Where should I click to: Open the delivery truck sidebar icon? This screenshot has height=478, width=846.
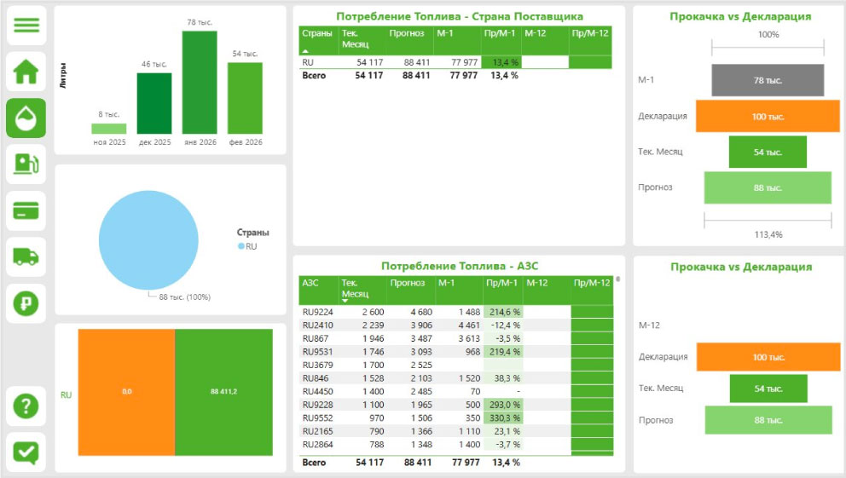(x=26, y=256)
